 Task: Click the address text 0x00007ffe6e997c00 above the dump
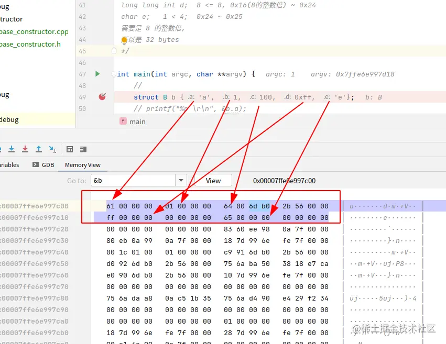tap(284, 181)
